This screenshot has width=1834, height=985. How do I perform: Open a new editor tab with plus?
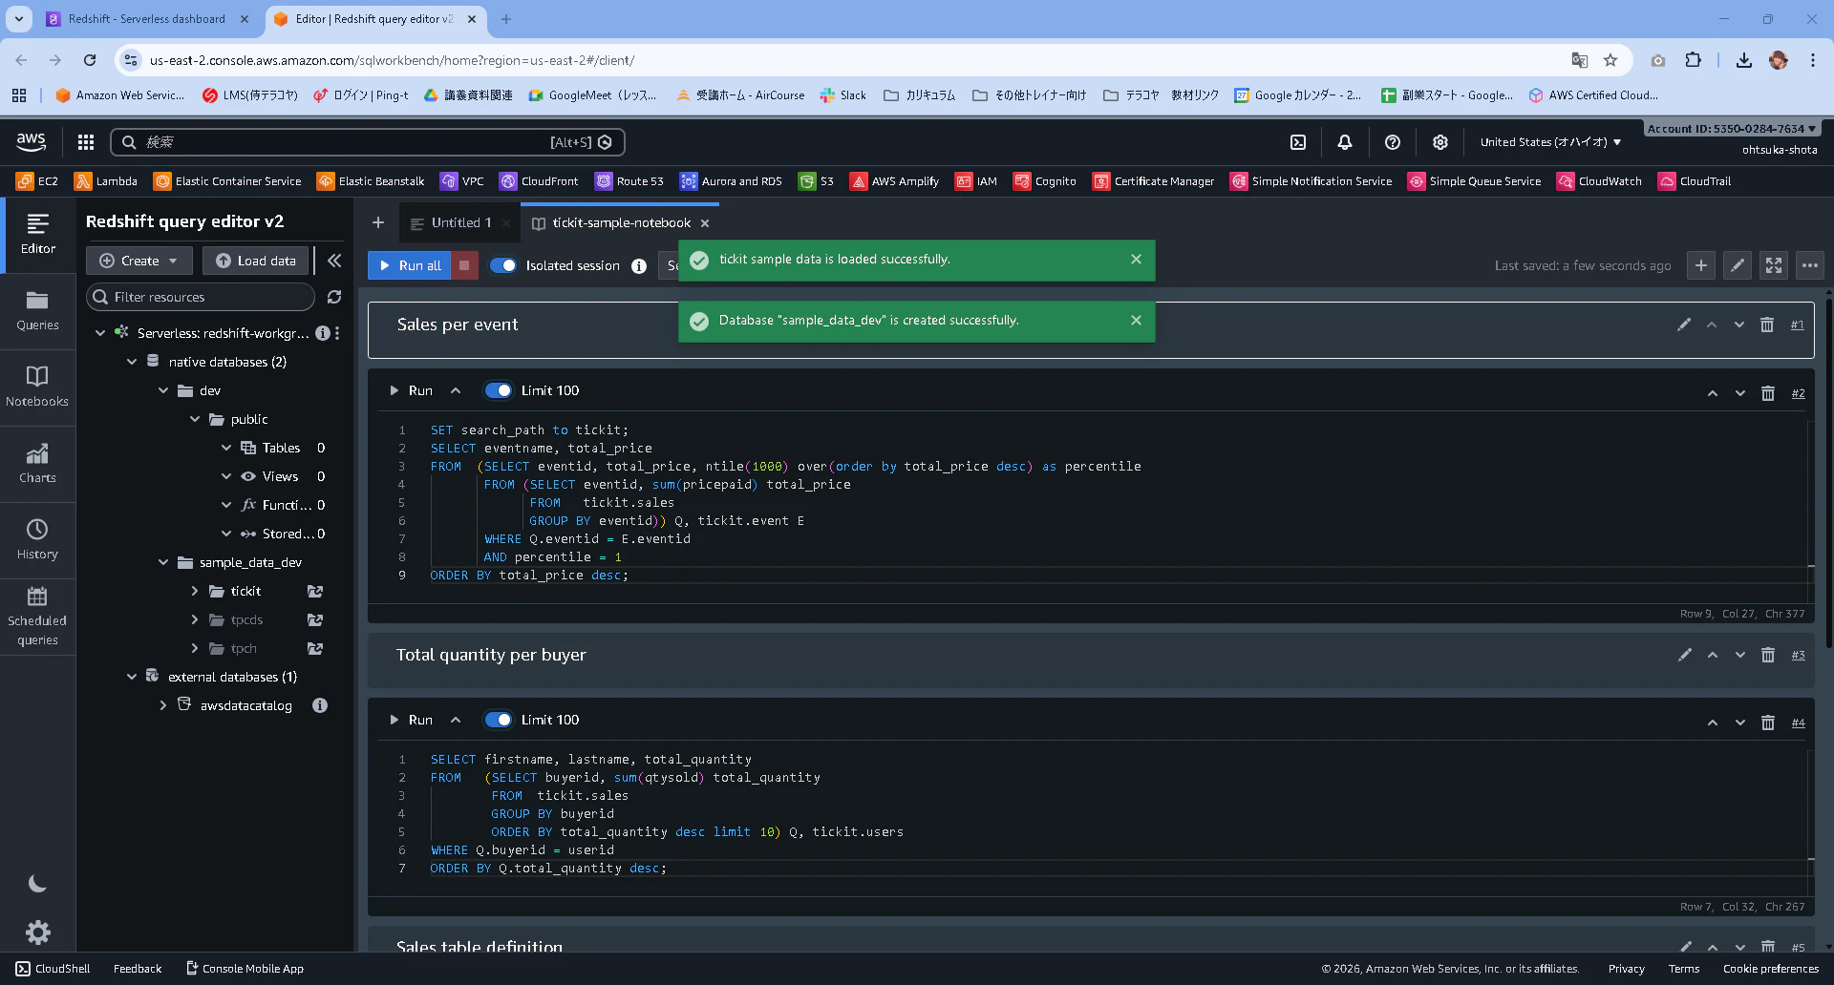[x=378, y=222]
